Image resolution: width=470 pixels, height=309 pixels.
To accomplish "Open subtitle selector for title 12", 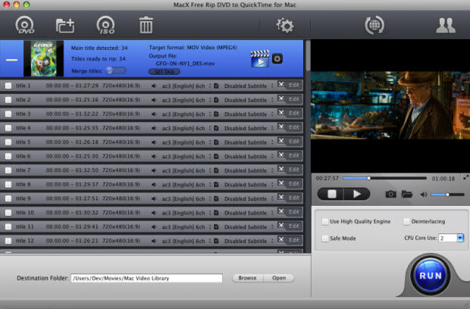I will click(x=248, y=241).
